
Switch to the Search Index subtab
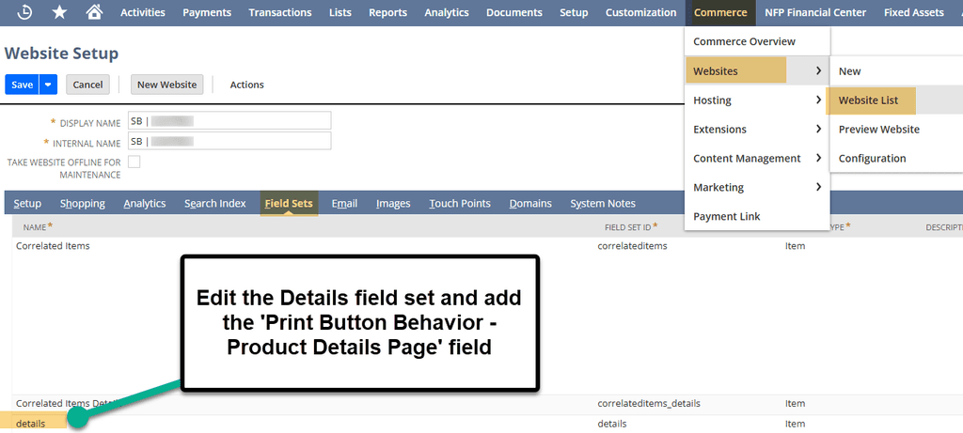click(x=215, y=203)
